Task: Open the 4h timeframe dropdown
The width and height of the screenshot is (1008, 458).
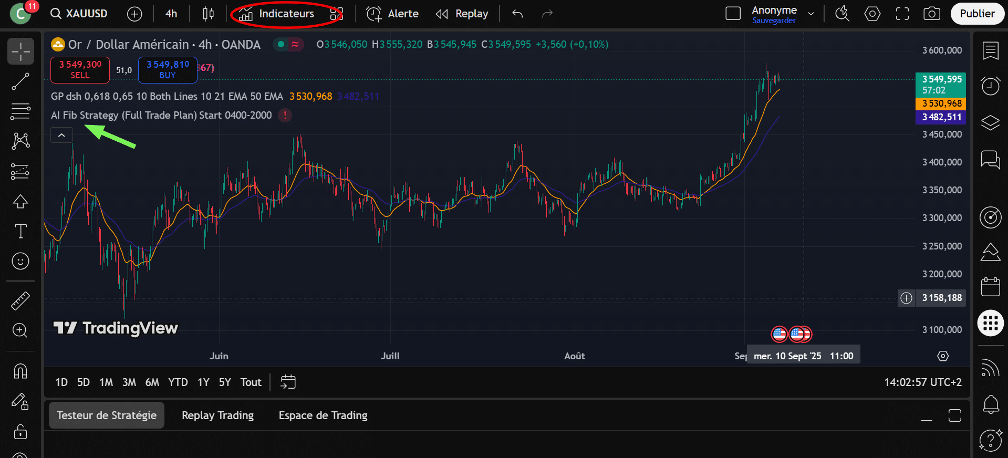Action: click(171, 14)
